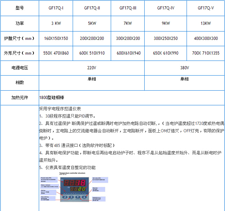Select the 'GF17Q-IV' model cell
The height and width of the screenshot is (211, 225).
166,8
